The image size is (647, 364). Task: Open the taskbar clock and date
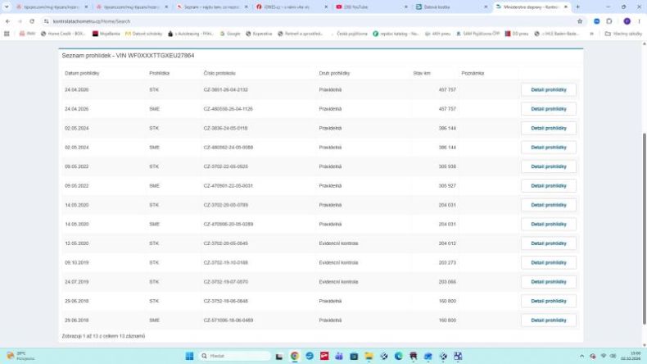tap(631, 356)
